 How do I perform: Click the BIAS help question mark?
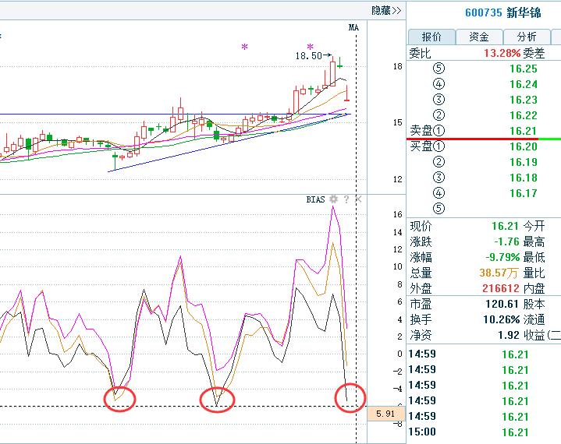point(346,199)
